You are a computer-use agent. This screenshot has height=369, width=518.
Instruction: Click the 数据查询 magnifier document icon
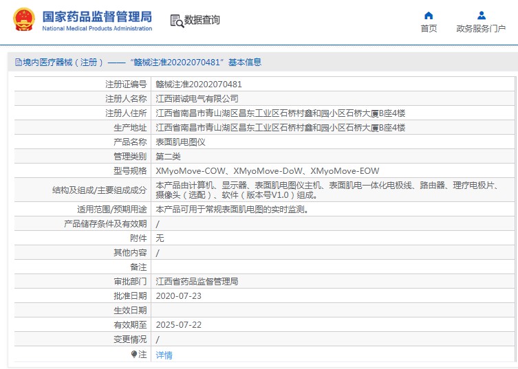(177, 21)
